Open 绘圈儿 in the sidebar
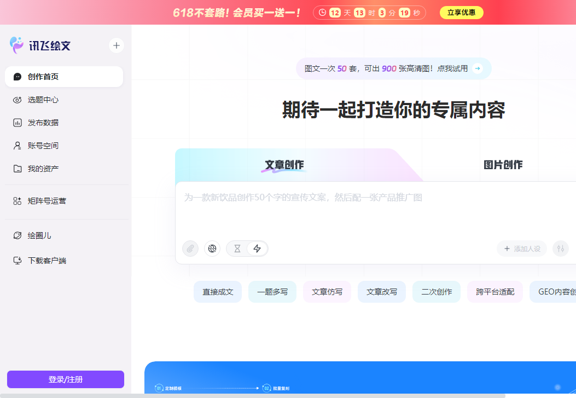 [64, 235]
